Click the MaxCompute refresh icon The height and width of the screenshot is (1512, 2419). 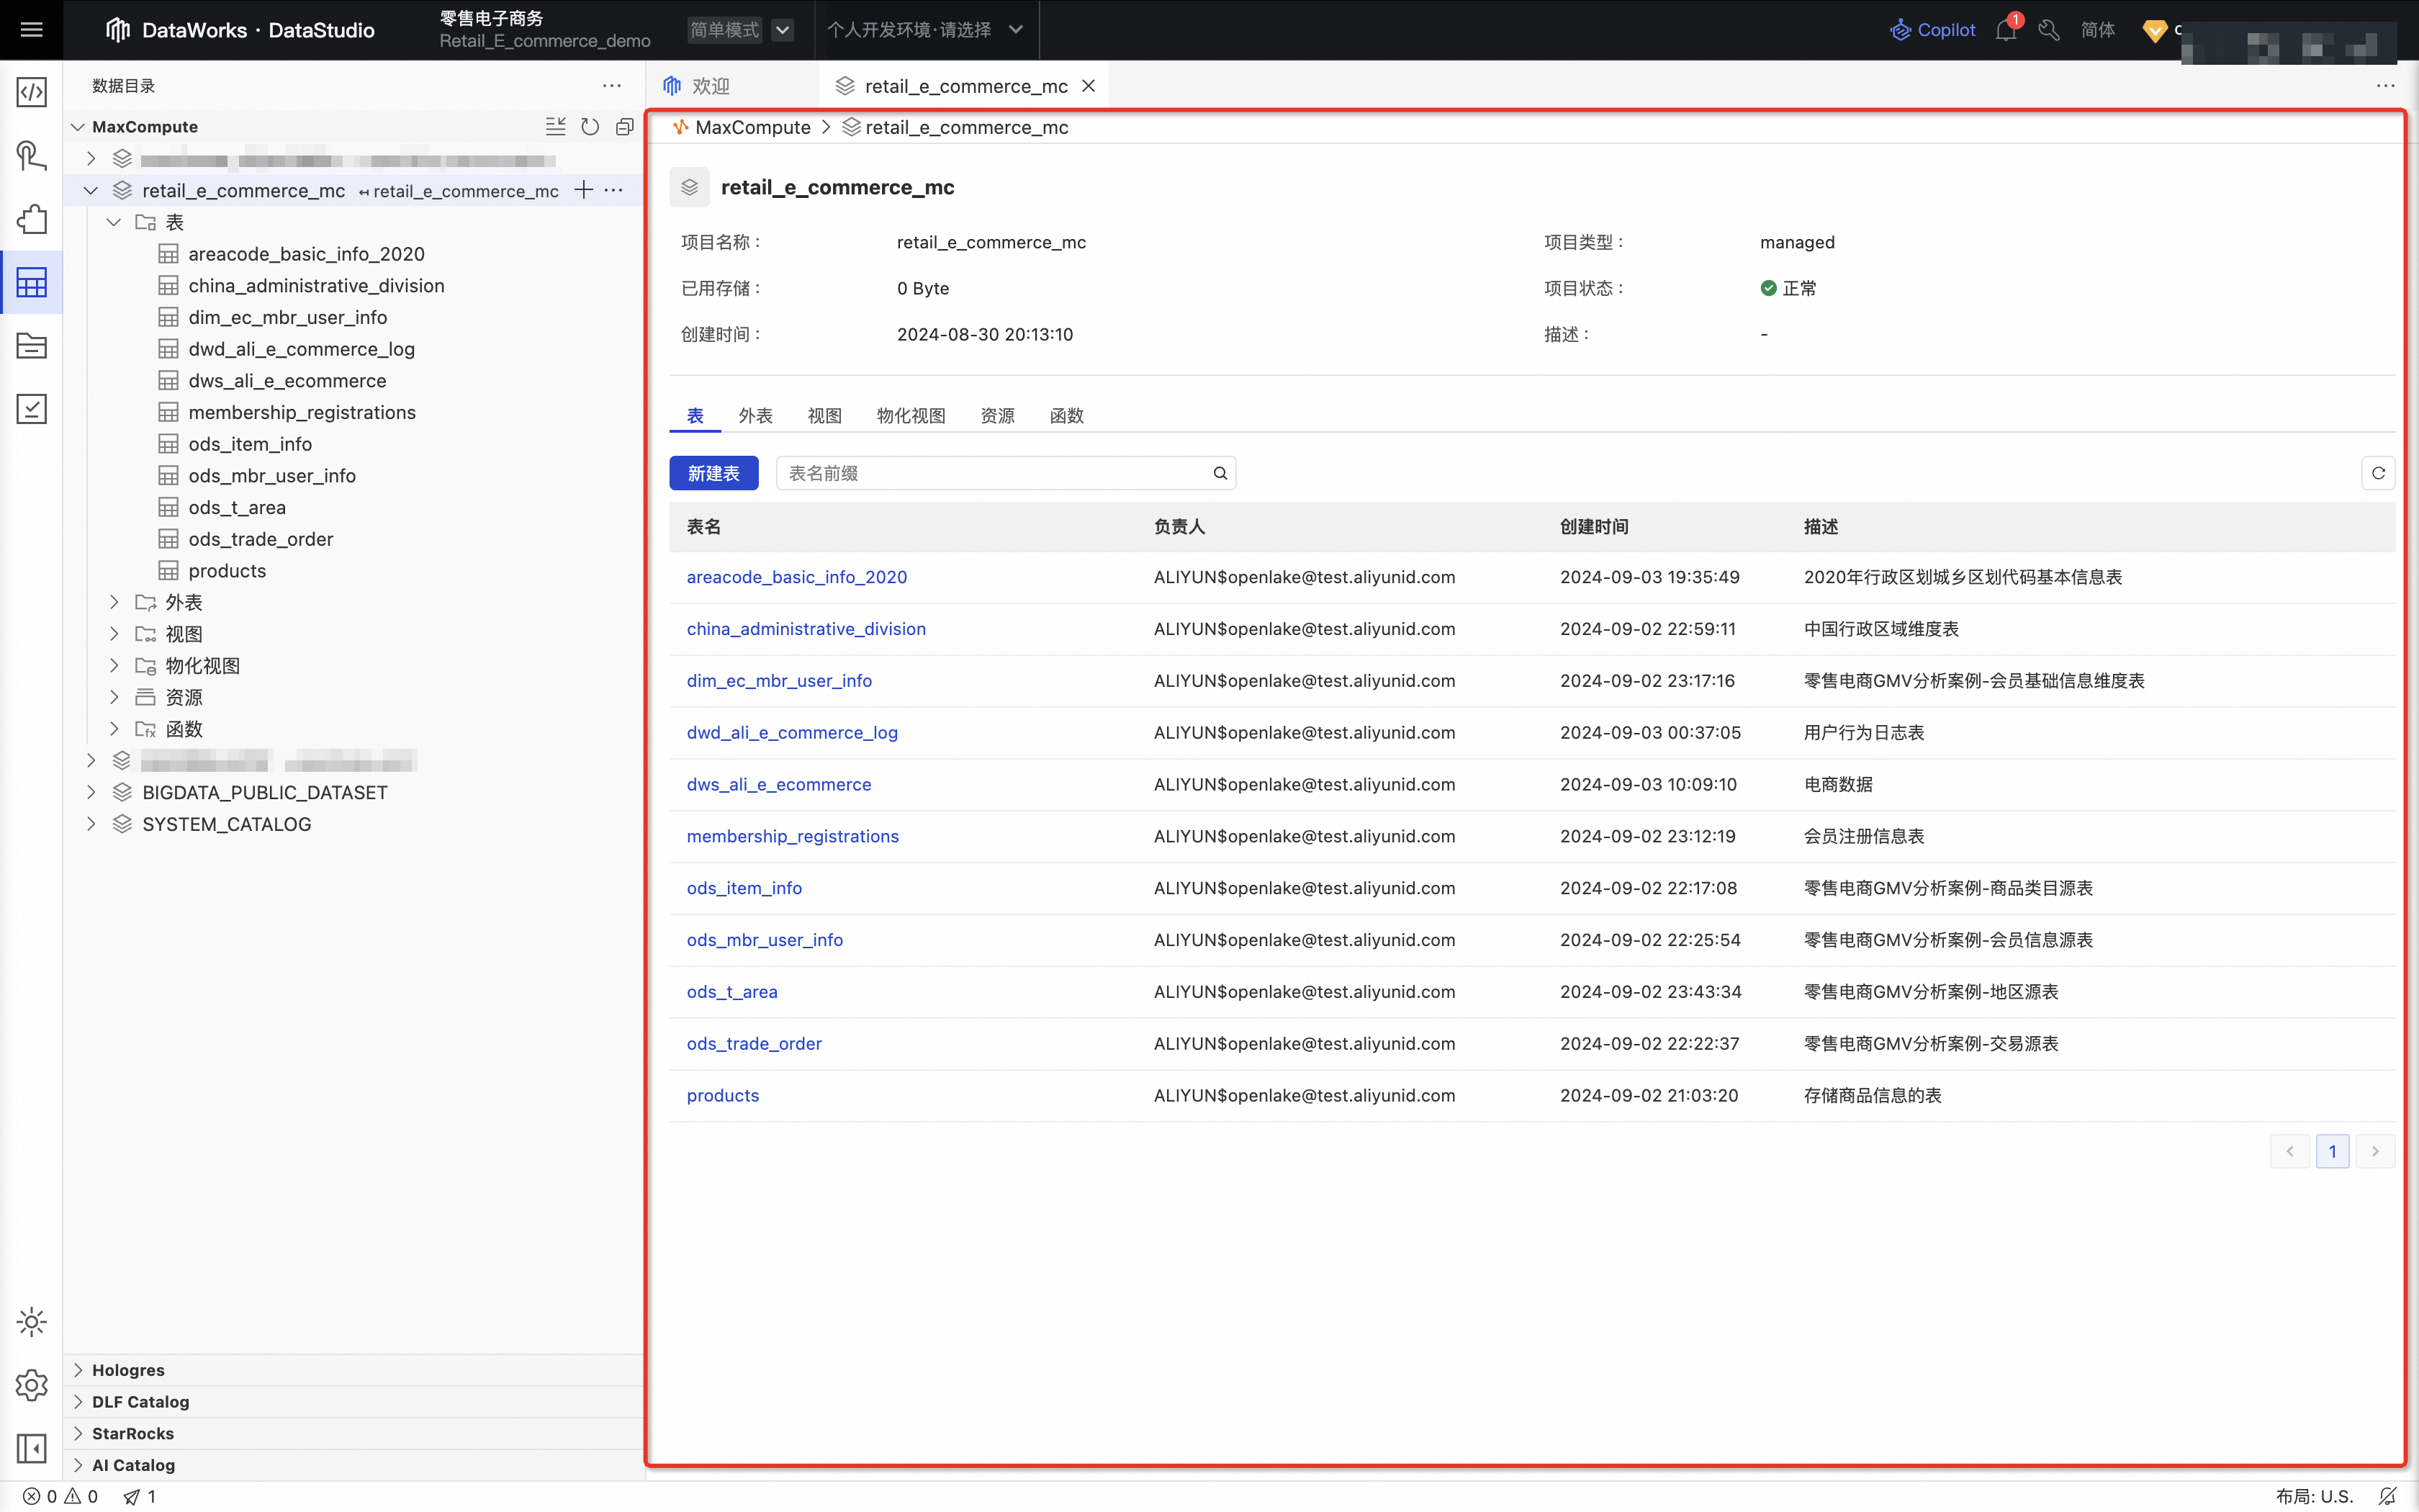pos(590,127)
